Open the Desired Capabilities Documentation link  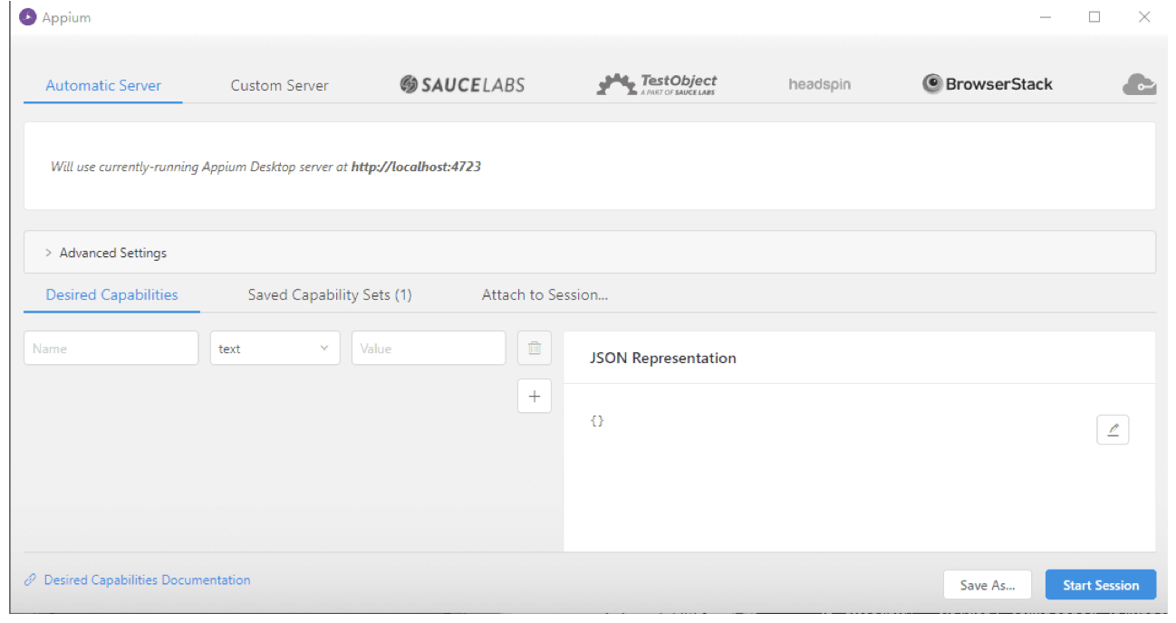147,580
